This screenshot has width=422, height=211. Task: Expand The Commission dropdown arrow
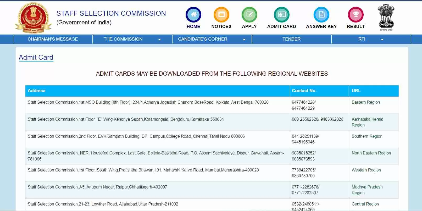click(159, 40)
